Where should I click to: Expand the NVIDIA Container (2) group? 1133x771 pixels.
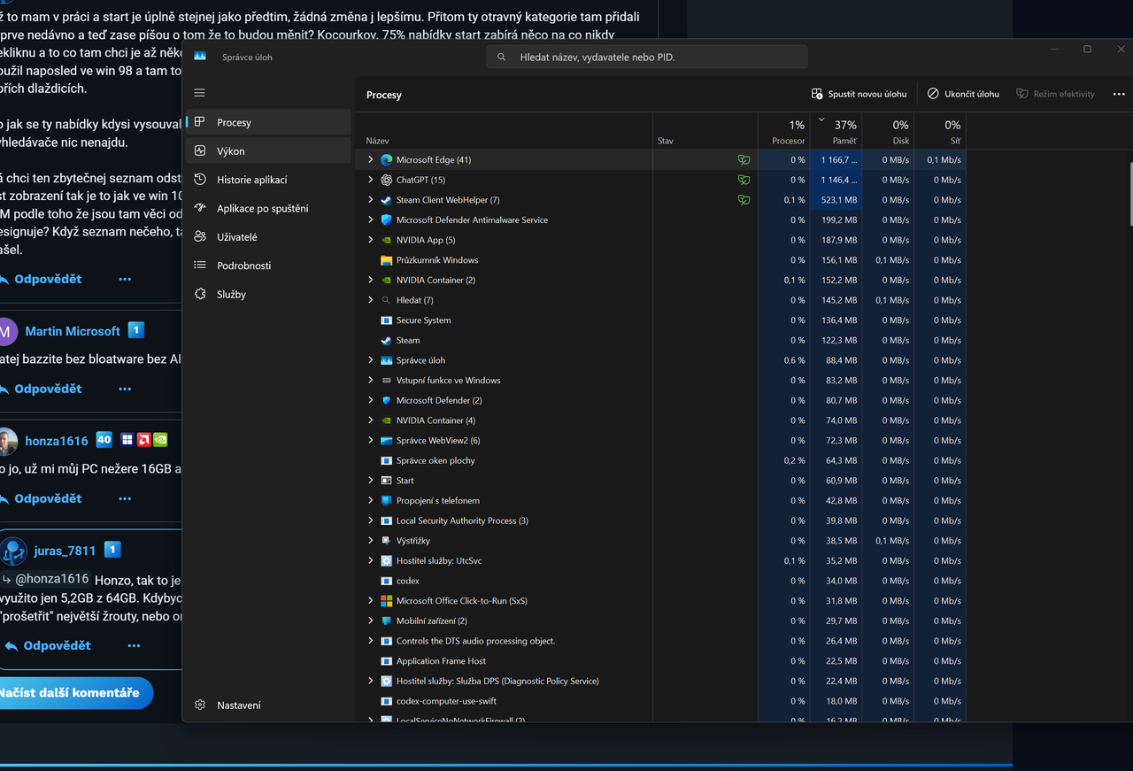tap(370, 280)
